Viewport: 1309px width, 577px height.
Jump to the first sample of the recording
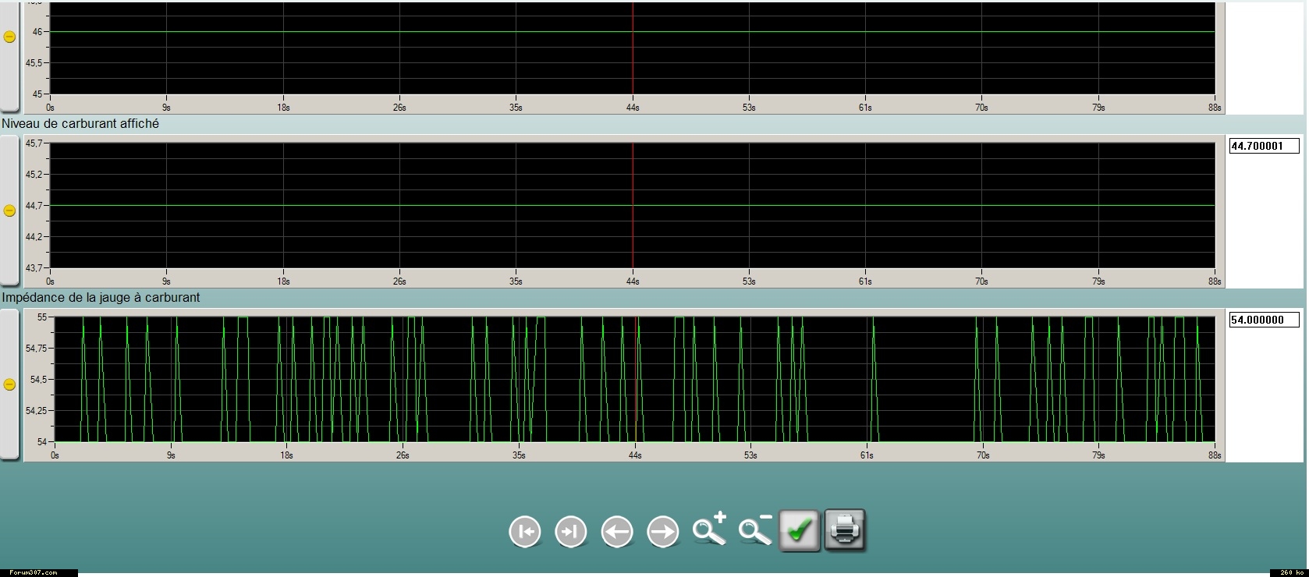[525, 532]
